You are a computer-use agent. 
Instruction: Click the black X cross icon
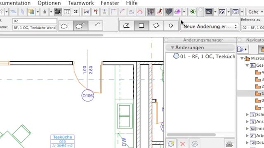76,12
